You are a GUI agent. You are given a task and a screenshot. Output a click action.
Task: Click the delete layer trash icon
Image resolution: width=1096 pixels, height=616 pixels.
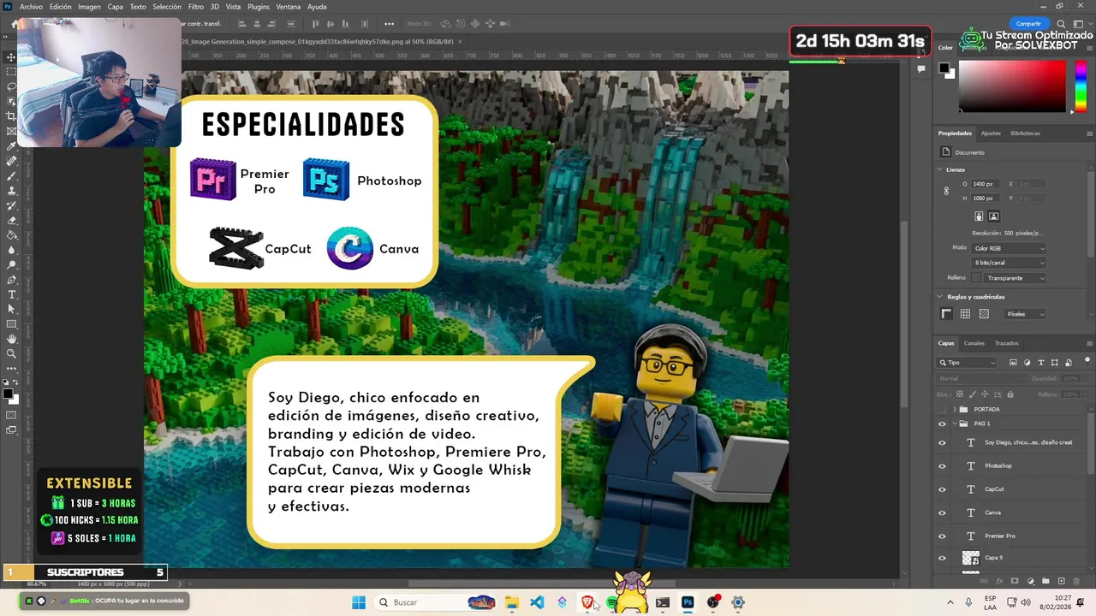pos(1077,581)
